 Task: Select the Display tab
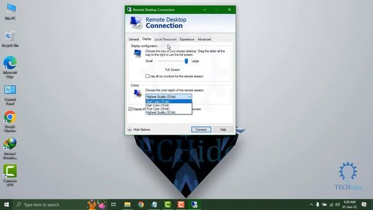[x=146, y=39]
